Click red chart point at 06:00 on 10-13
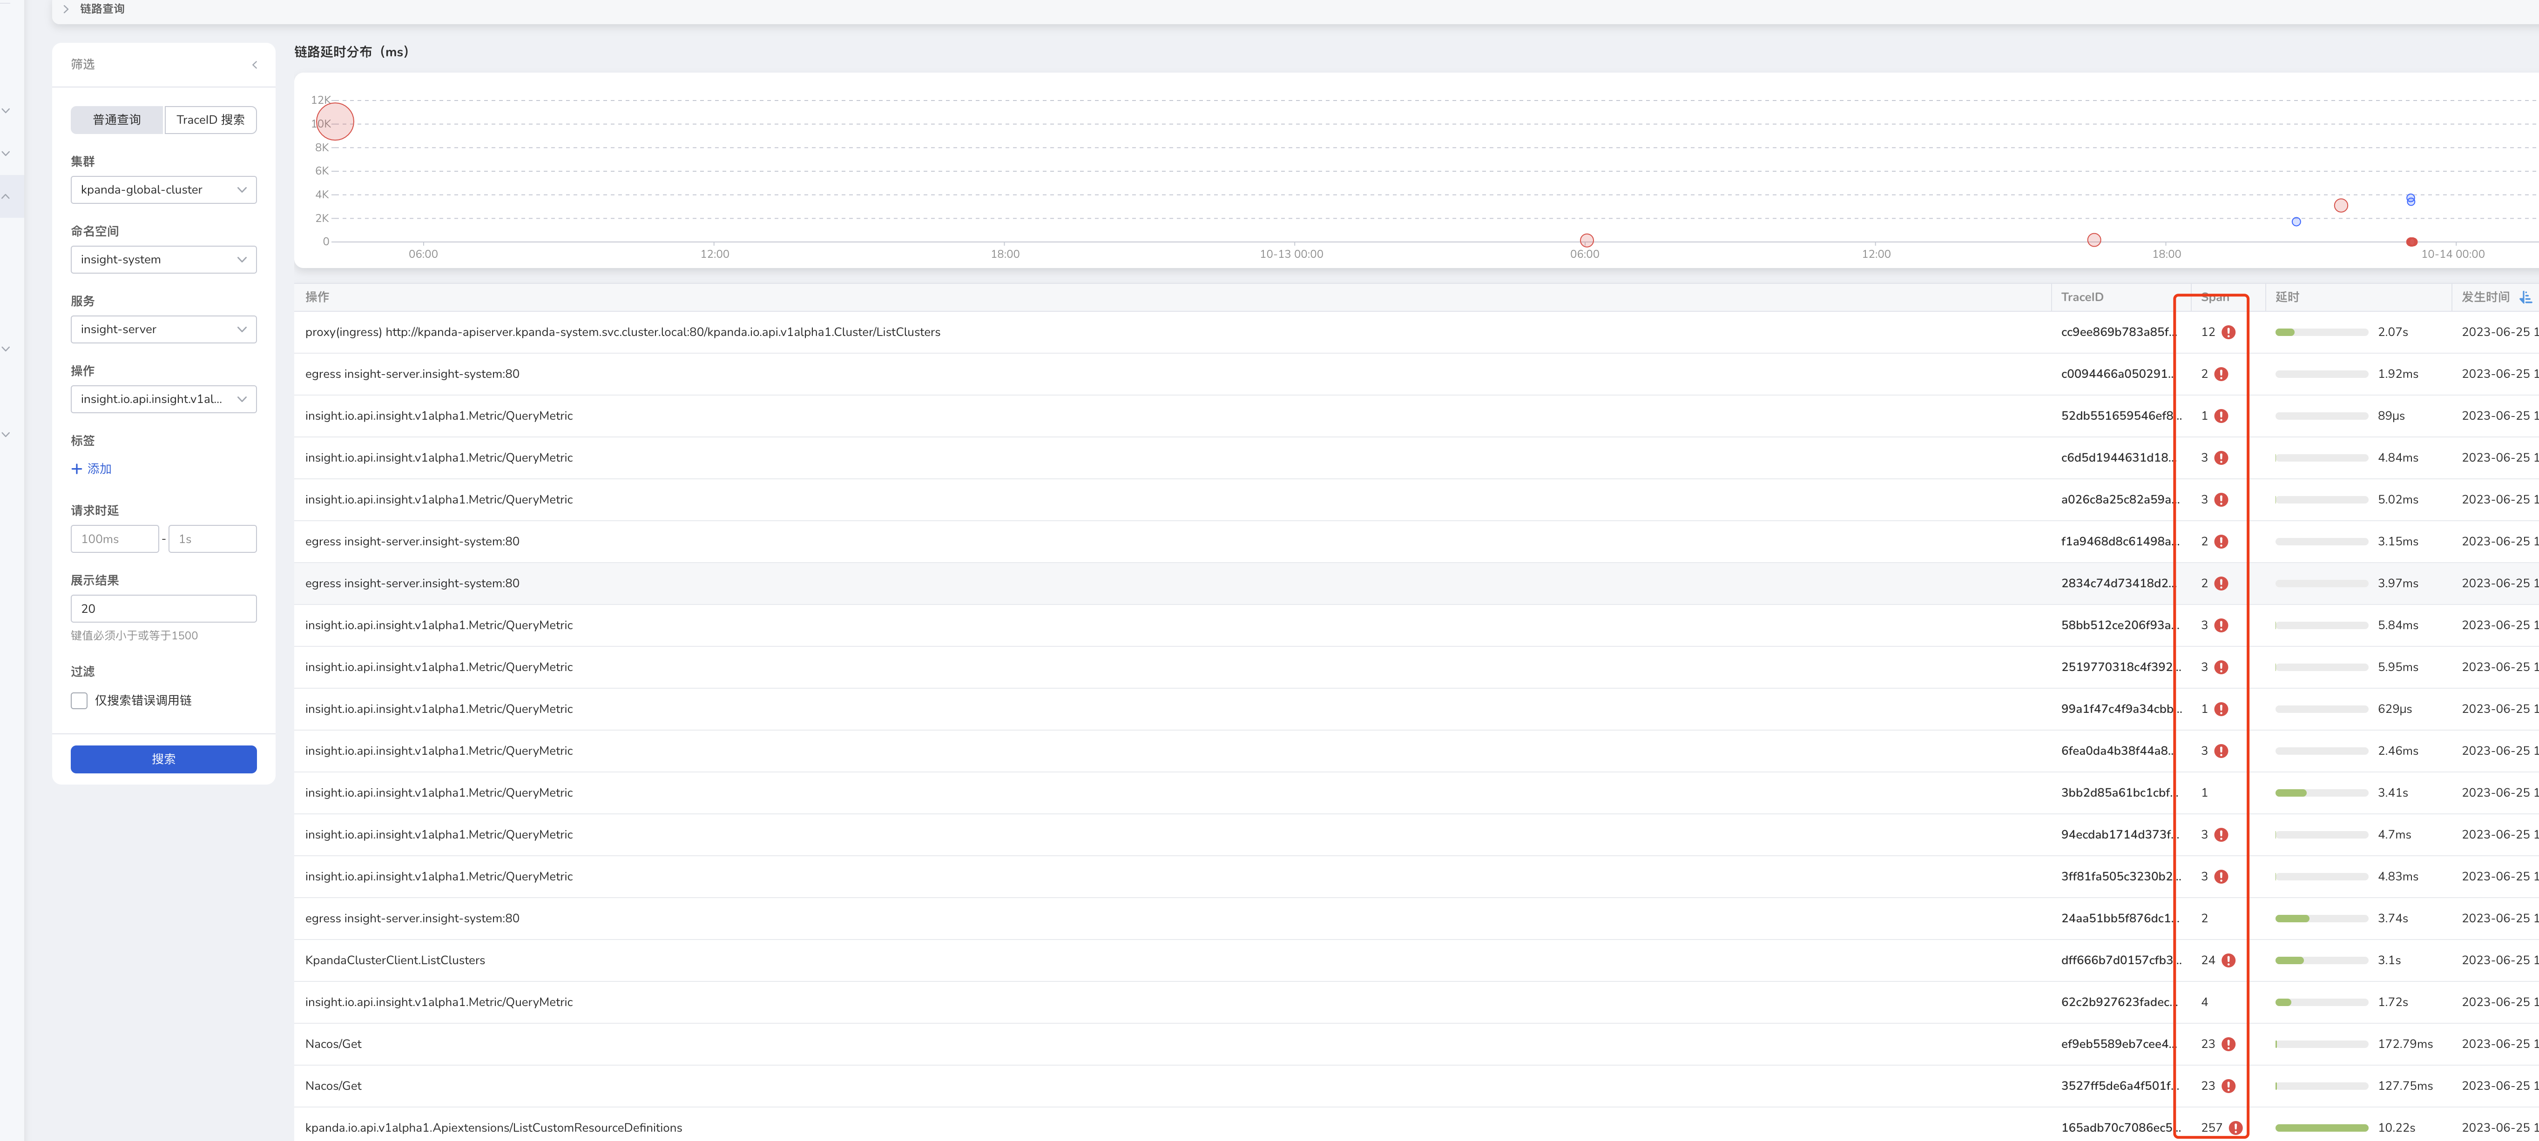2539x1141 pixels. [x=1587, y=241]
